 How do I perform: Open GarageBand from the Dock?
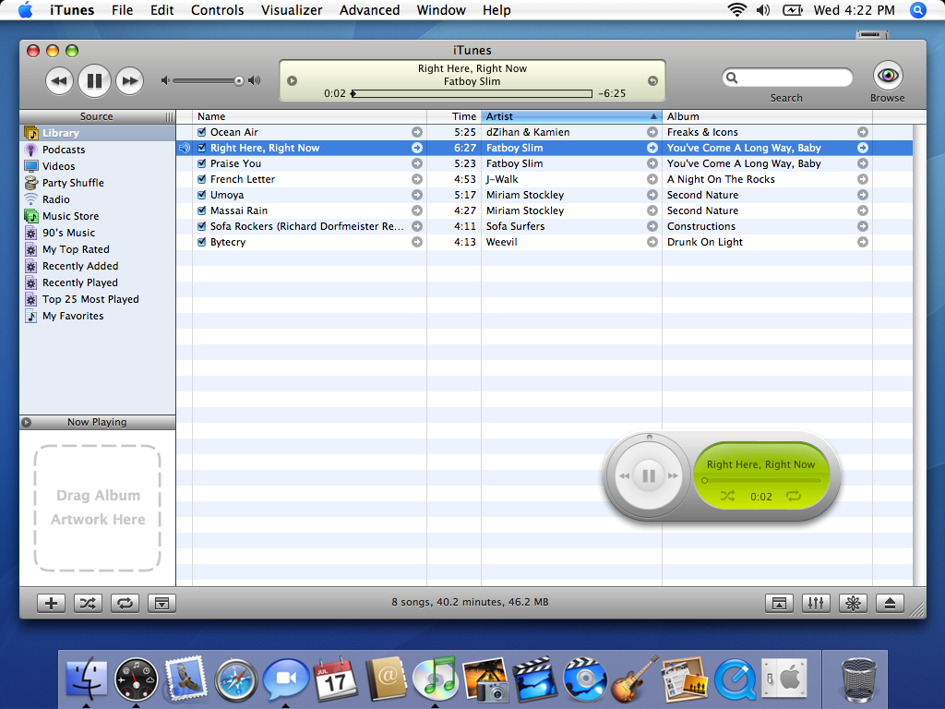click(635, 680)
